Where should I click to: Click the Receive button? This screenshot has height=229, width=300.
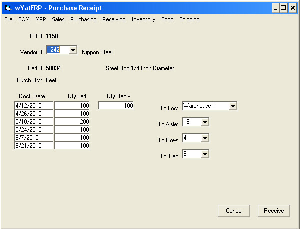click(x=274, y=211)
